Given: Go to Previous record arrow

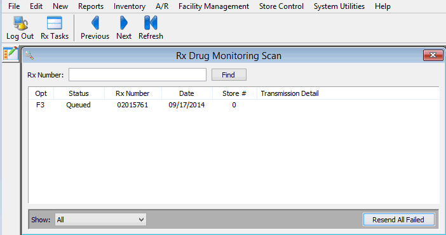Looking at the screenshot, I should (x=95, y=28).
